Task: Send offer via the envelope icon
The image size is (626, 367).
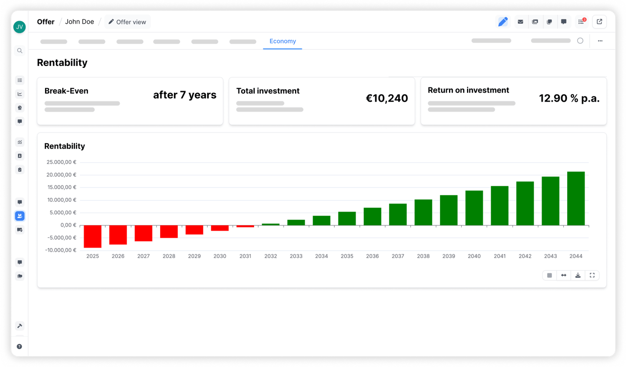Action: click(520, 22)
